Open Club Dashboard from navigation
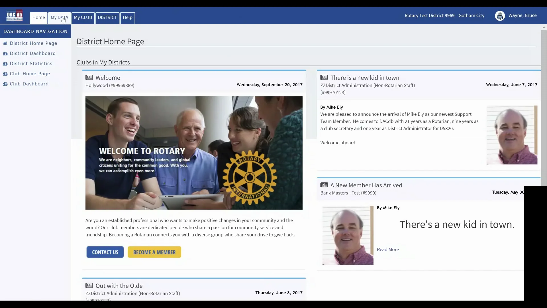547x308 pixels. 29,84
